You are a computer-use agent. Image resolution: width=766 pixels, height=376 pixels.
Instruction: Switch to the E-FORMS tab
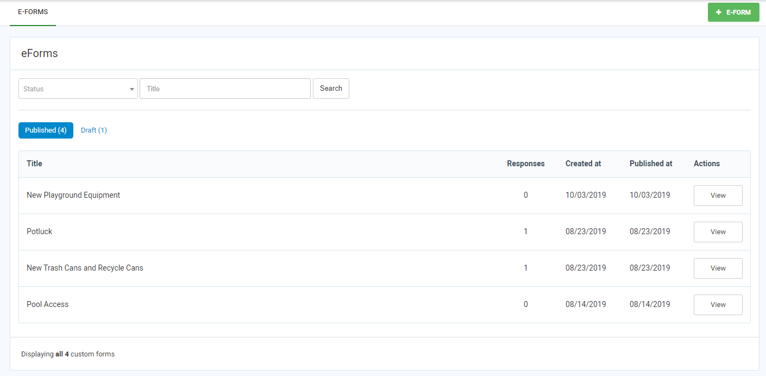point(33,11)
